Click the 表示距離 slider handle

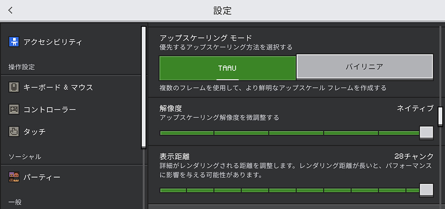(426, 190)
